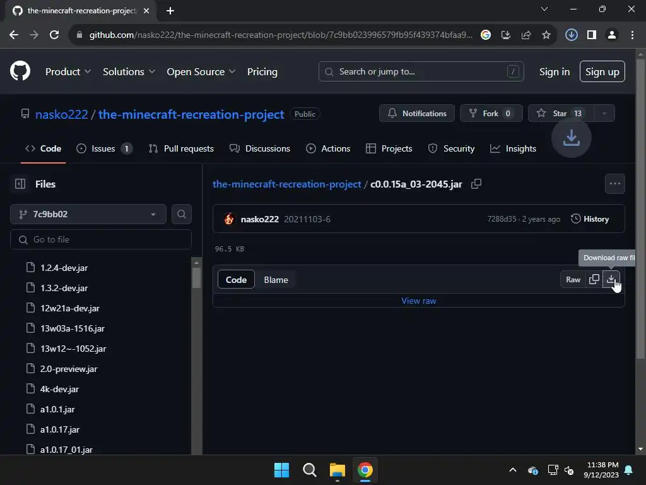This screenshot has width=646, height=485.
Task: Reload the page
Action: (x=54, y=35)
